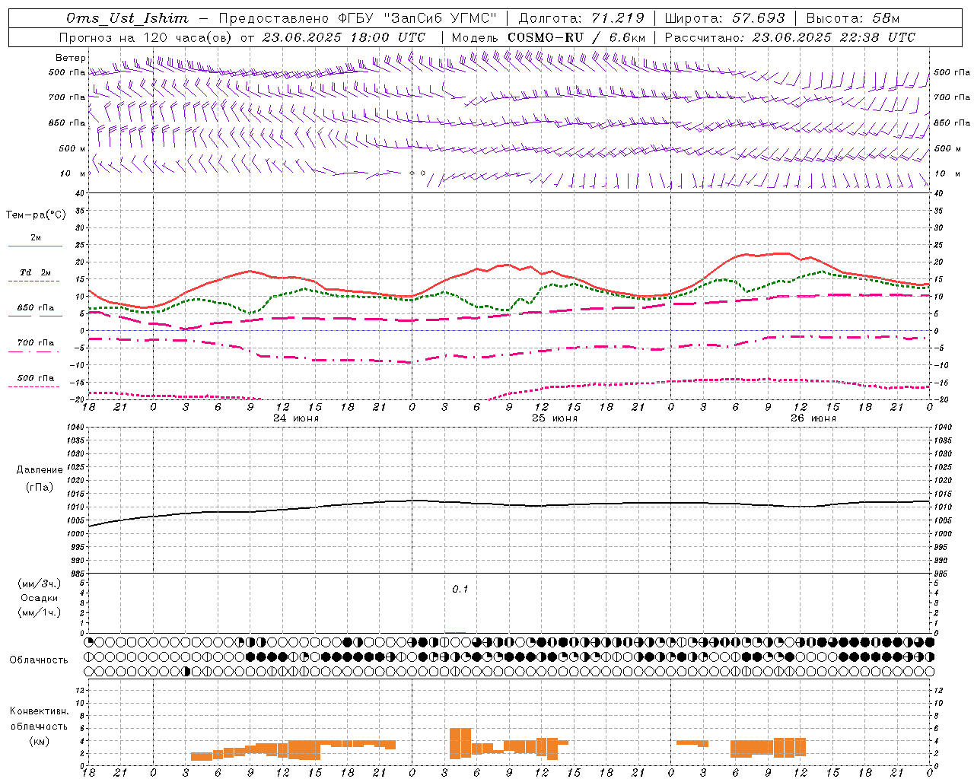Select the Осадки precipitation title

[x=40, y=599]
